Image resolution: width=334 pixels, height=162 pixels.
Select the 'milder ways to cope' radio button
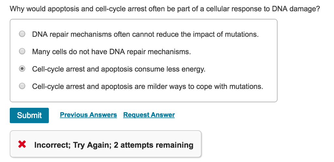[22, 86]
